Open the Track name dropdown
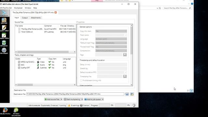The height and width of the screenshot is (117, 208). [x=111, y=35]
